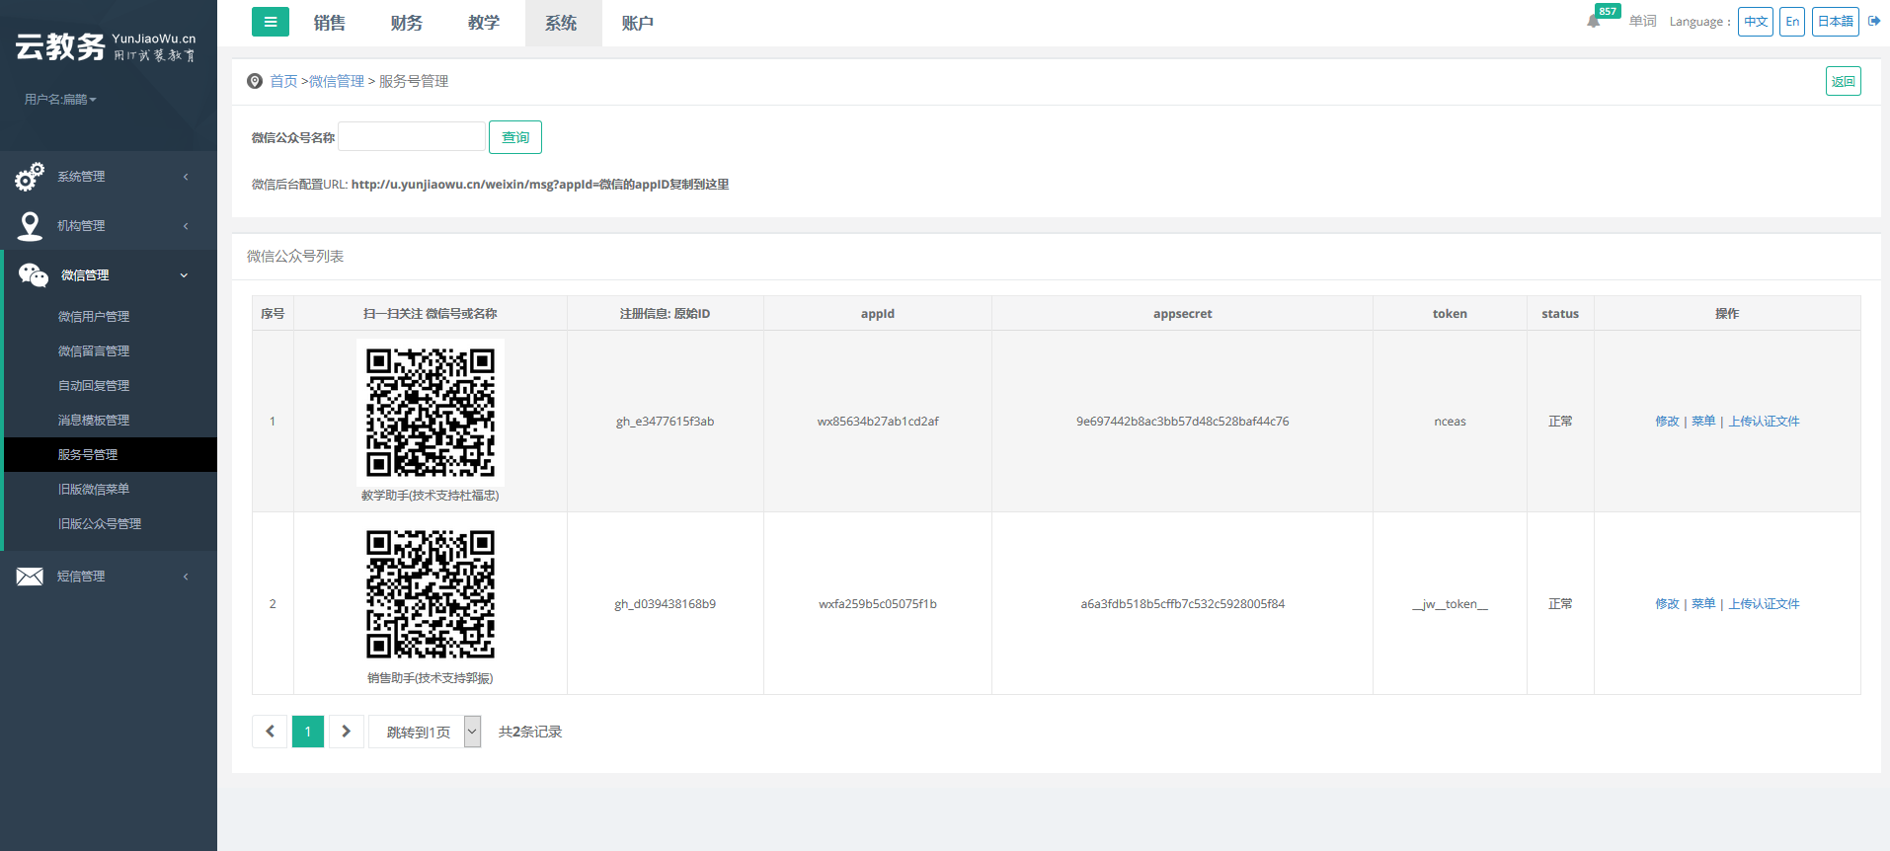This screenshot has width=1890, height=851.
Task: Click 修改 for the nceas token row
Action: (x=1667, y=422)
